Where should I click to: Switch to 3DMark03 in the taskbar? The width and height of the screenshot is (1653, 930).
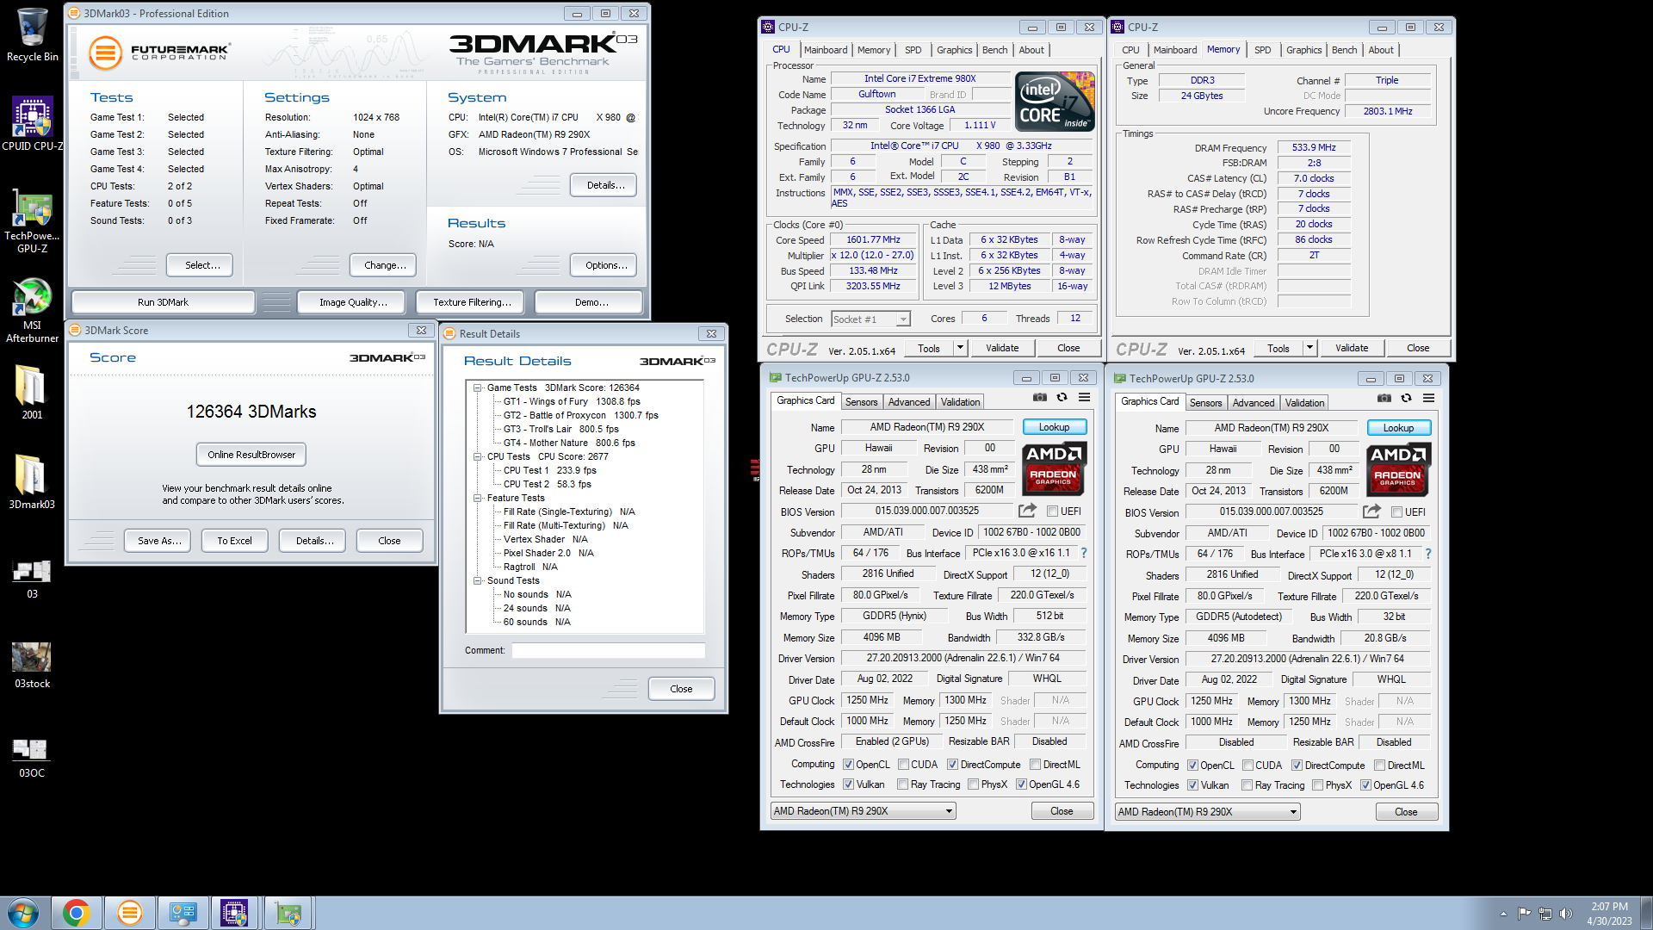coord(130,913)
